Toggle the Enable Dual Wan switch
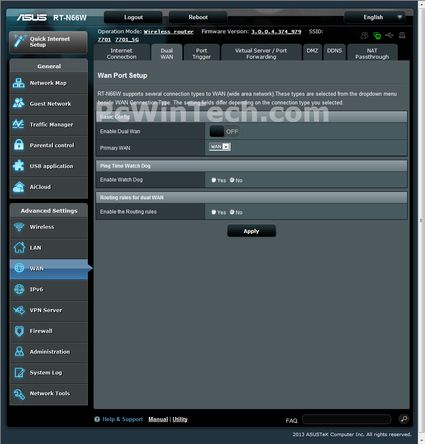 click(225, 131)
